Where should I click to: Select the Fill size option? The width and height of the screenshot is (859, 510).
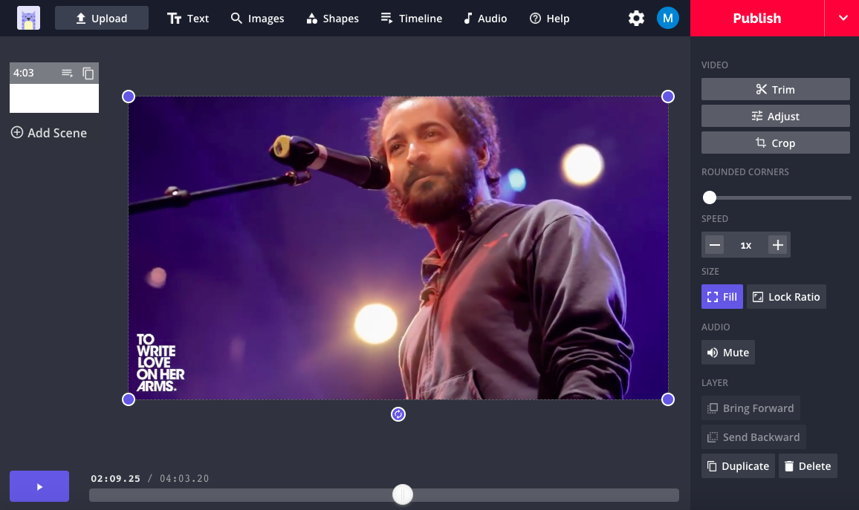click(722, 297)
